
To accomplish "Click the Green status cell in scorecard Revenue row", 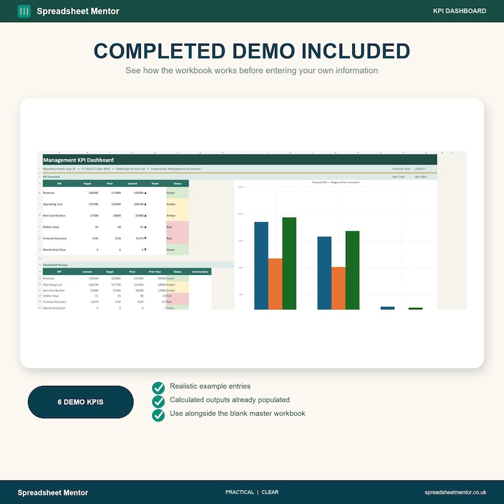I will (178, 193).
